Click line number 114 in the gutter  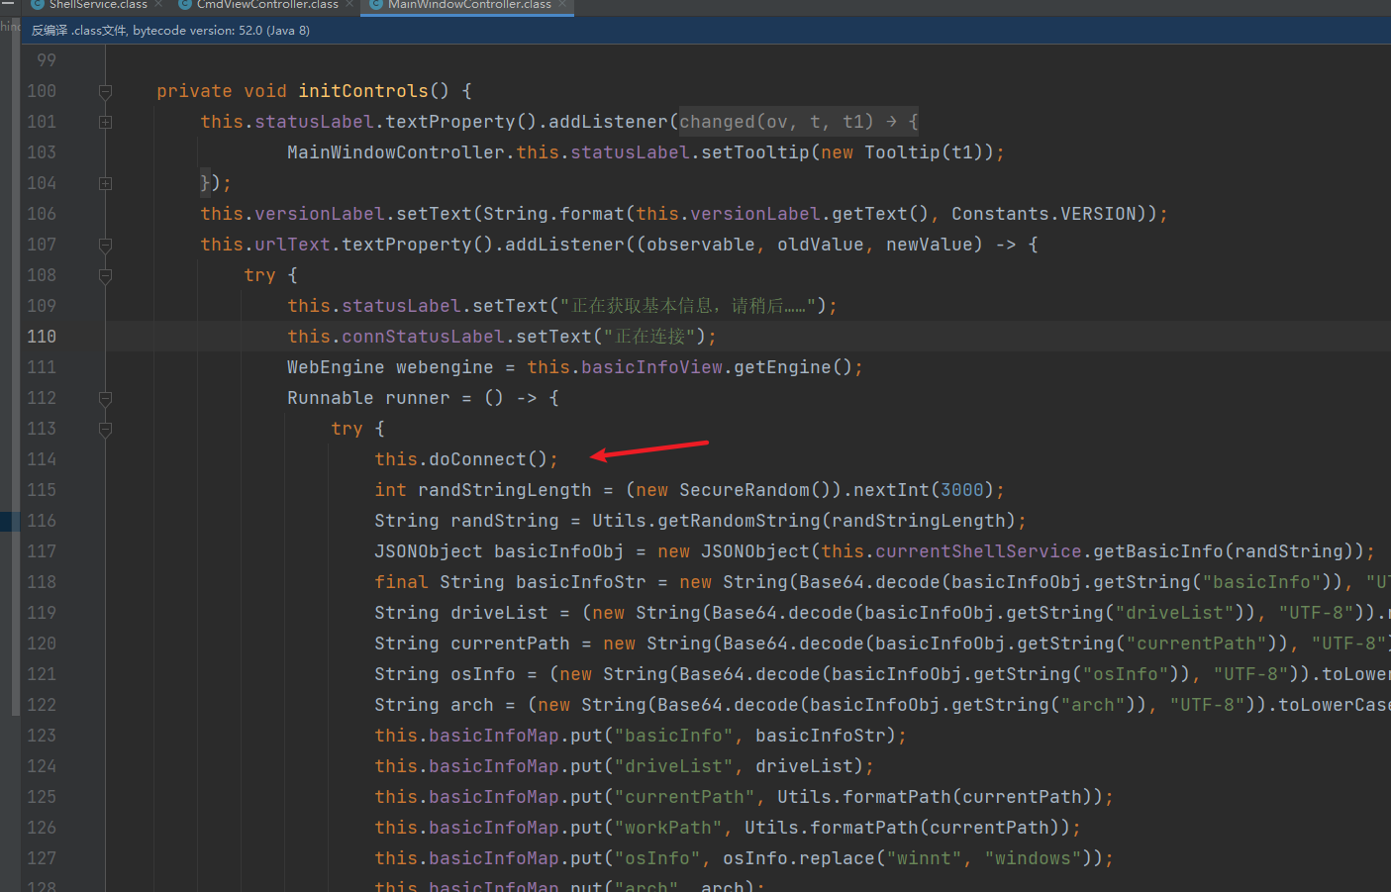pos(42,459)
